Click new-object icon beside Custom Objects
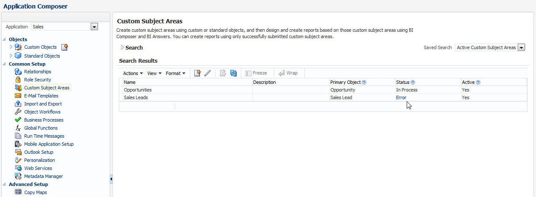 64,47
